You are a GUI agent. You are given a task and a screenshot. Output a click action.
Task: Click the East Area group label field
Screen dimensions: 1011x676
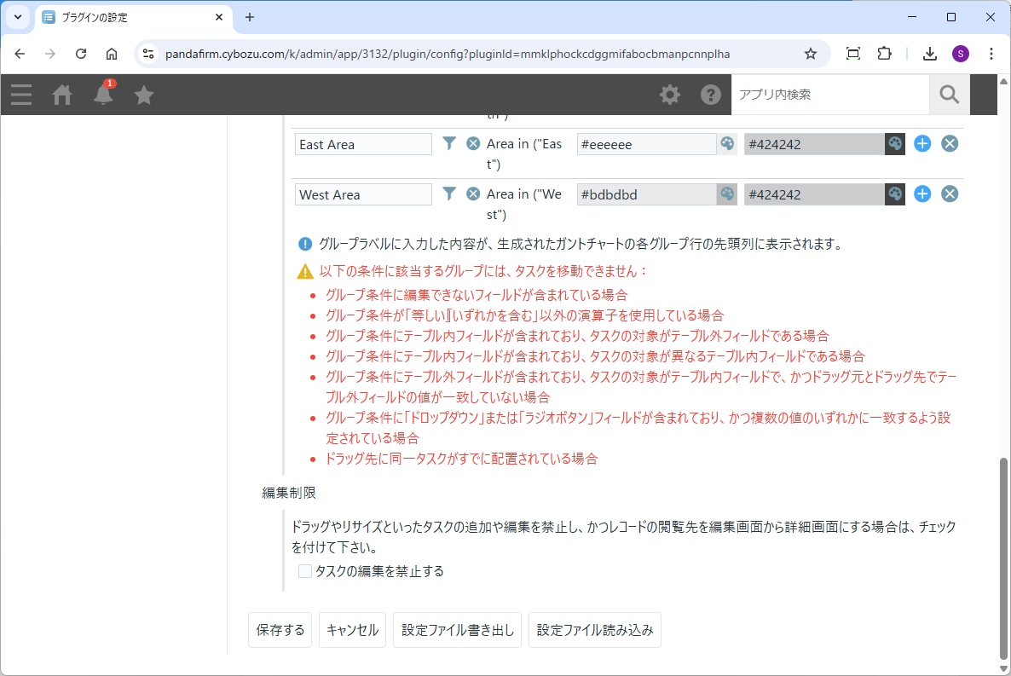[x=364, y=144]
